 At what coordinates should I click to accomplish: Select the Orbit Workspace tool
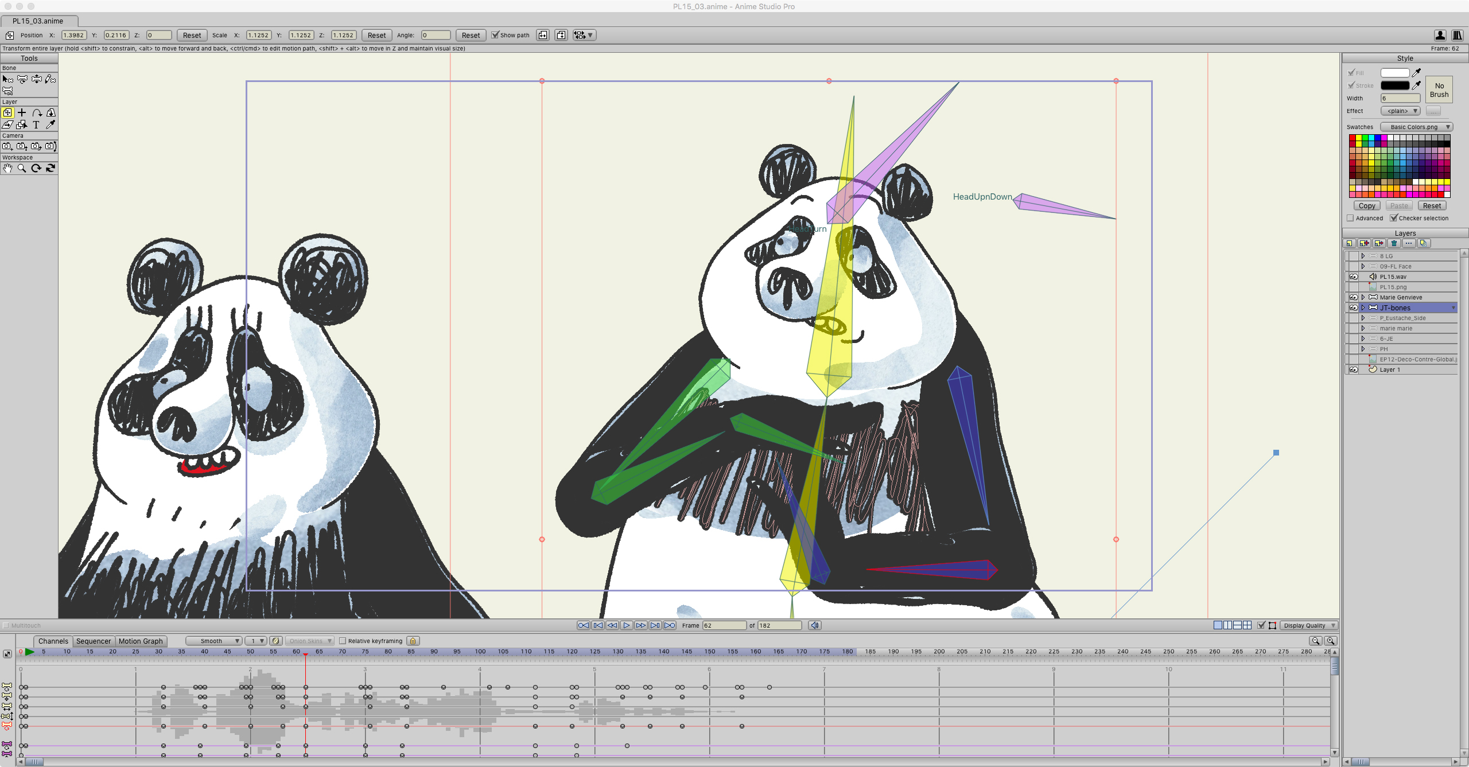click(50, 168)
